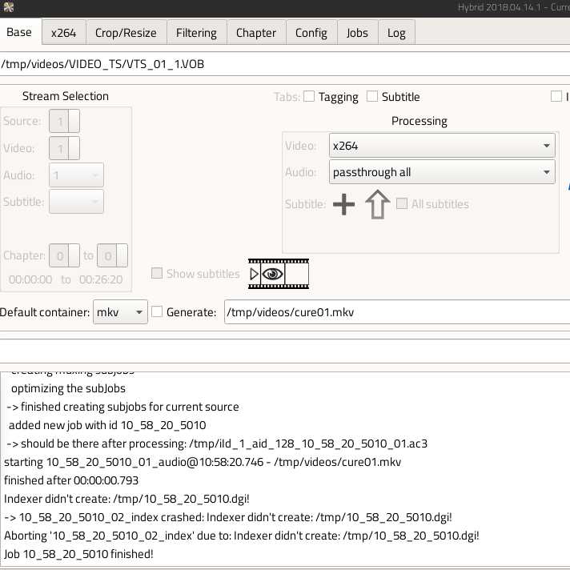Click the add subtitle plus icon
Screen dimensions: 570x570
pyautogui.click(x=343, y=204)
